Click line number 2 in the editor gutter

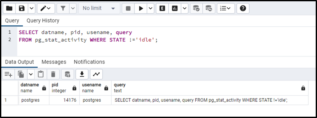pos(9,40)
